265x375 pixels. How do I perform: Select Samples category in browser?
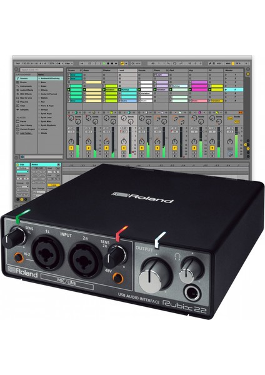coord(26,109)
